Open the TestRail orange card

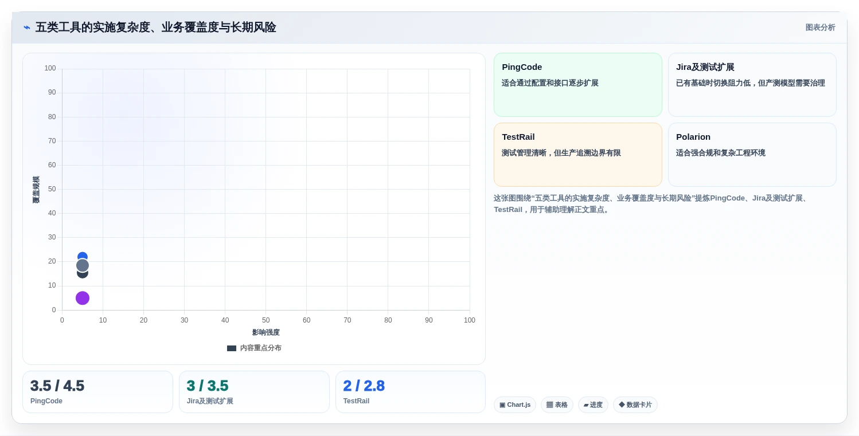pyautogui.click(x=577, y=155)
